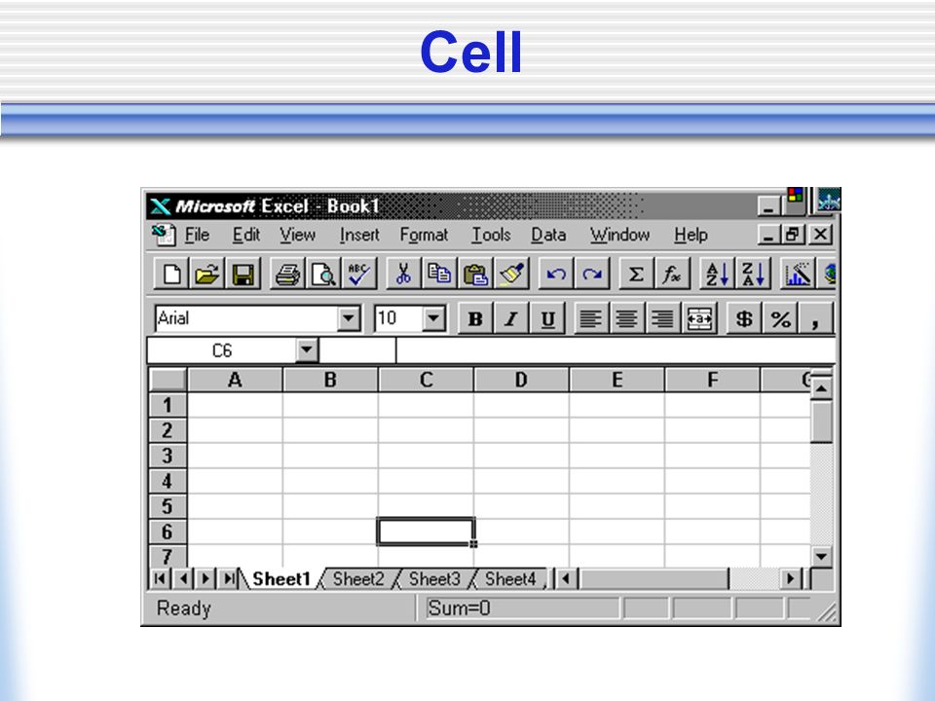The height and width of the screenshot is (701, 935).
Task: Copy selection with Copy icon
Action: tap(439, 275)
